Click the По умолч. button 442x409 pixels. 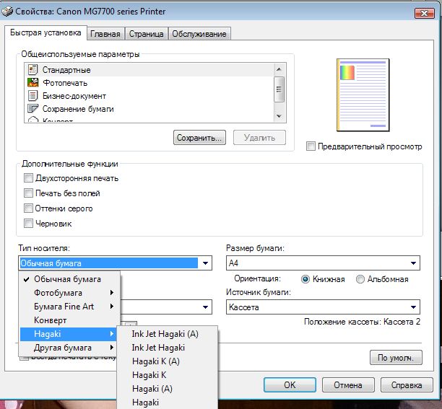396,358
